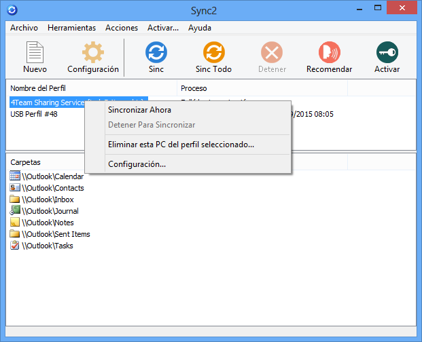Viewport: 422px width, 342px height.
Task: Click the Outlook Journal icon
Action: click(x=15, y=210)
